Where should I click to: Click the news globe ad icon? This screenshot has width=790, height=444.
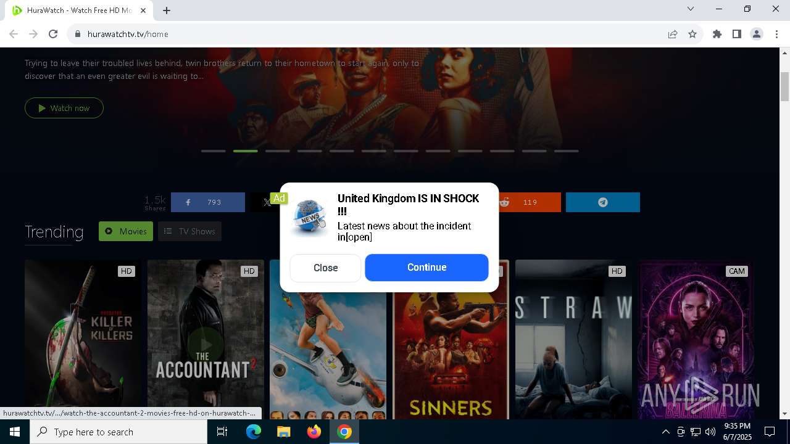tap(309, 218)
